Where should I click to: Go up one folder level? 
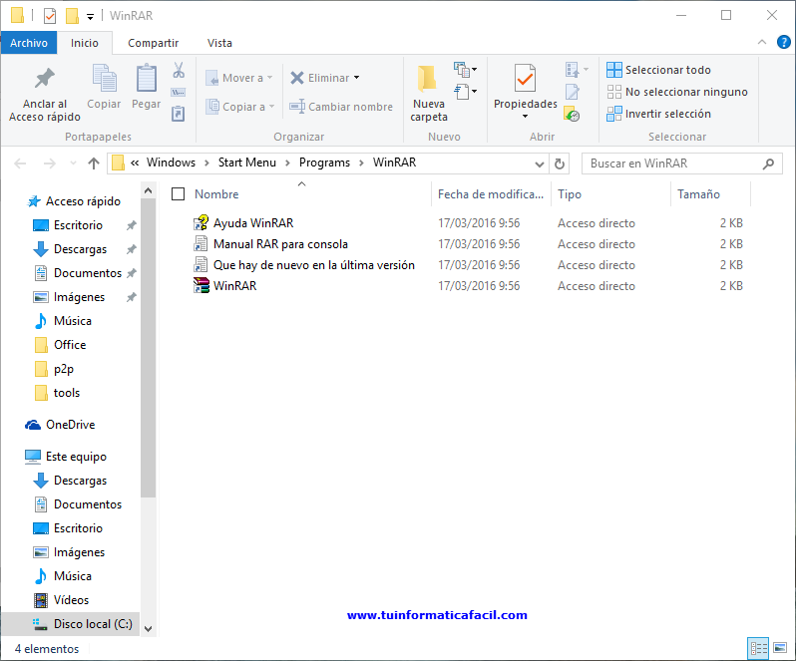pyautogui.click(x=94, y=164)
